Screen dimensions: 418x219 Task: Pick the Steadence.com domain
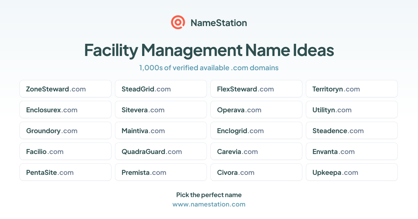coord(352,131)
